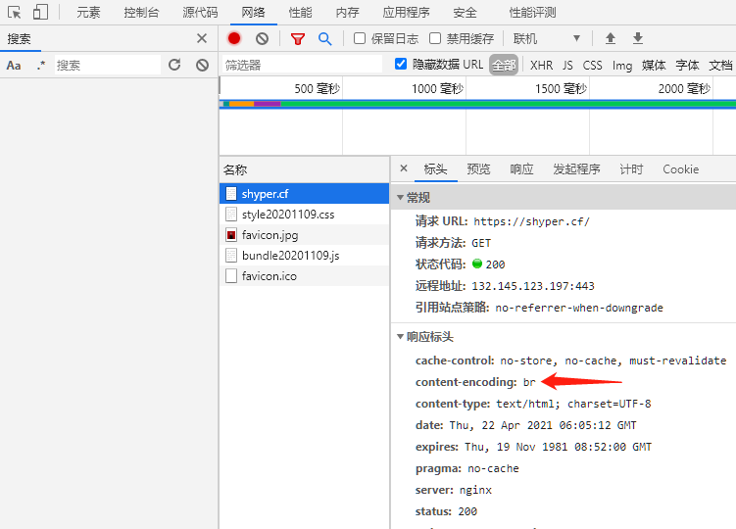The height and width of the screenshot is (529, 736).
Task: Select the 网络 tab
Action: (254, 13)
